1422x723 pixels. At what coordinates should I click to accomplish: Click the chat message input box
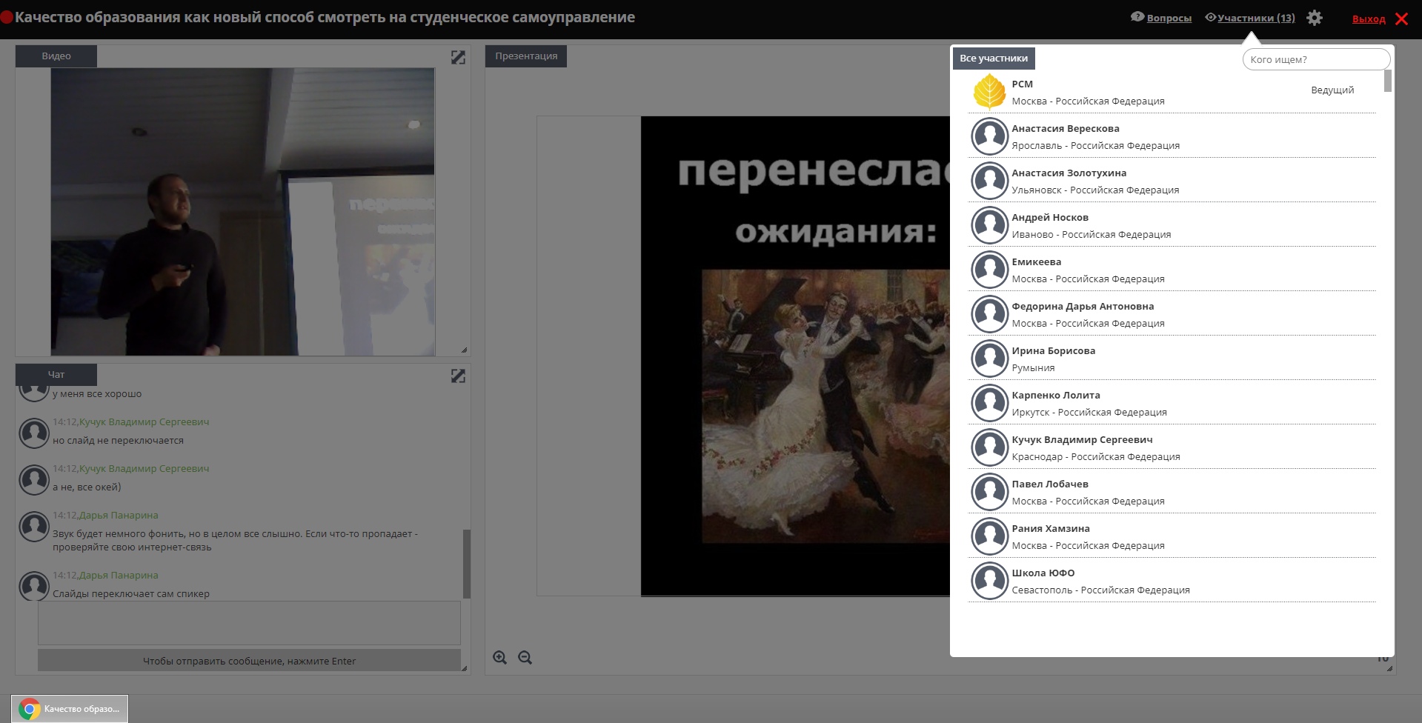point(249,622)
